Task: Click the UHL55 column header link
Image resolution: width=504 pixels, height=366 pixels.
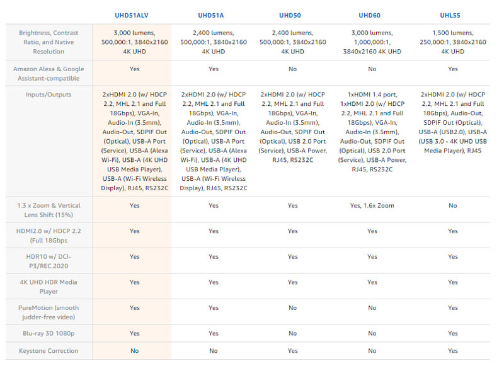Action: click(x=452, y=14)
